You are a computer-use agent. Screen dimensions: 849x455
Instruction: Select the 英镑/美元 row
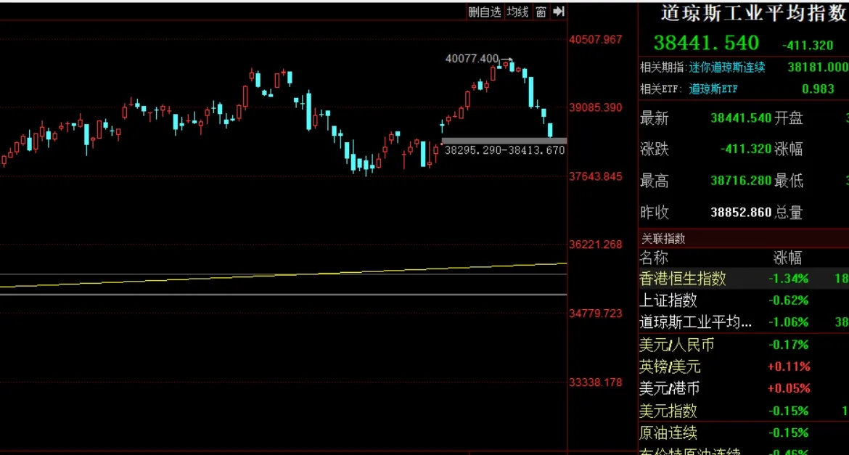(x=744, y=366)
